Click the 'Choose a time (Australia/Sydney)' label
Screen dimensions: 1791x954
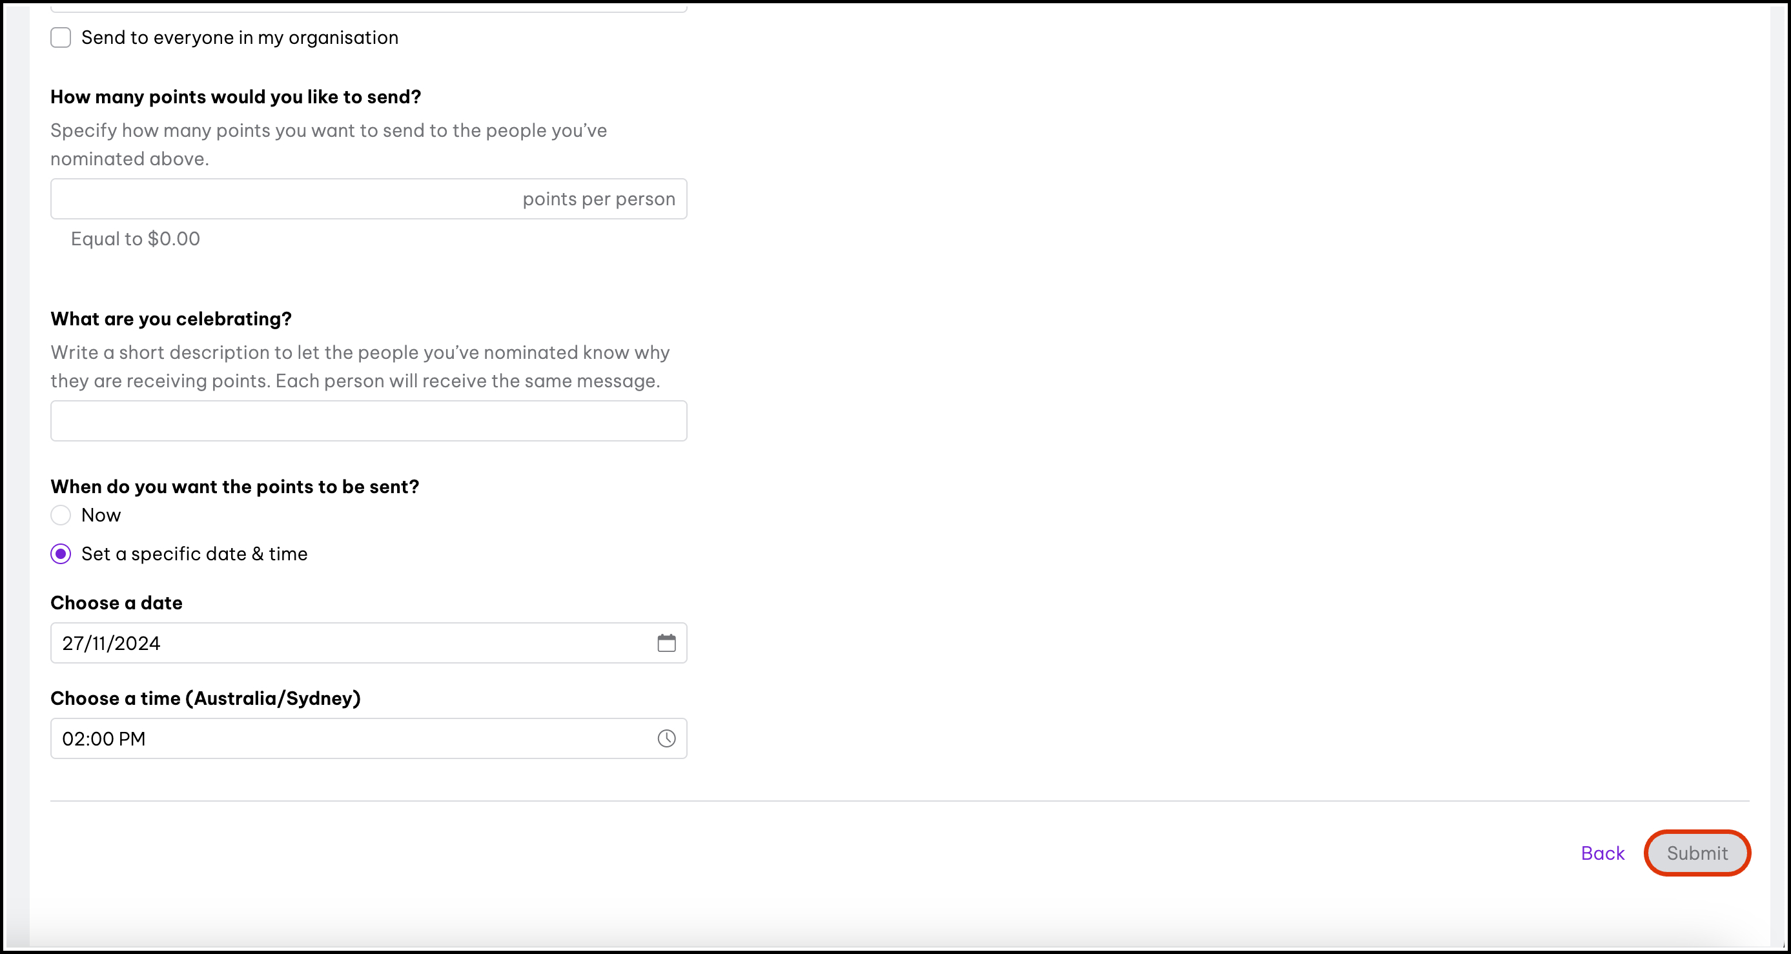[x=205, y=698]
